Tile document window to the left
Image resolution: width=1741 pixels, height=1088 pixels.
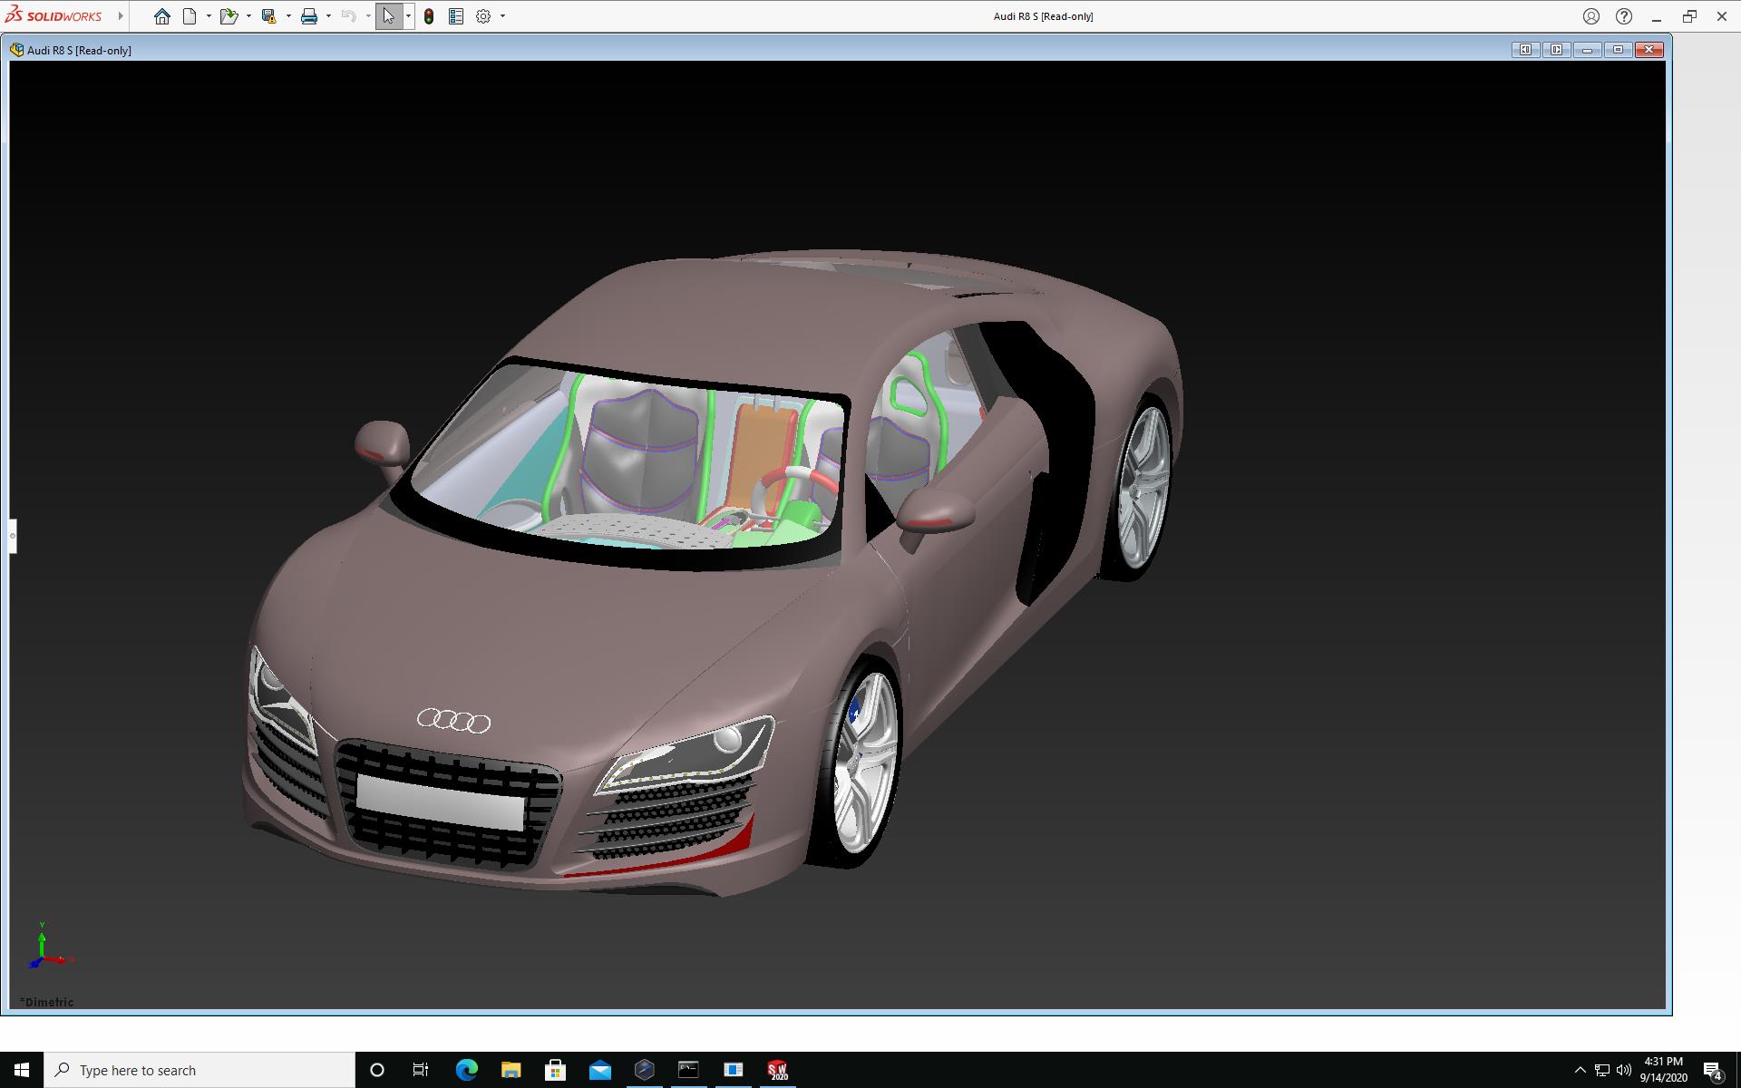pos(1525,50)
